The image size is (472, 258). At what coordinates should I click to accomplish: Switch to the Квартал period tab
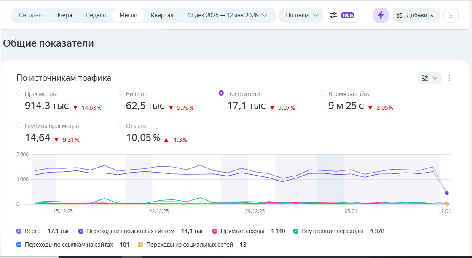[x=162, y=15]
